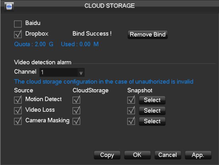The width and height of the screenshot is (219, 165).
Task: Toggle CloudStorage checkbox for Motion Detect
Action: click(76, 100)
